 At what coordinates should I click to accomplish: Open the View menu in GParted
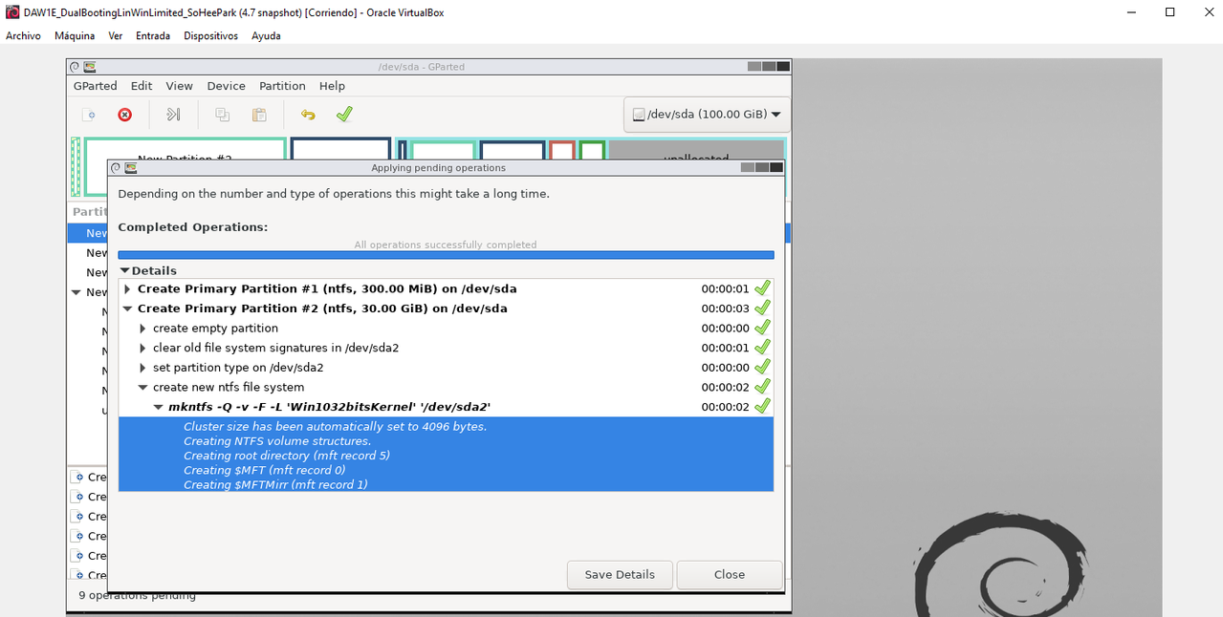179,86
